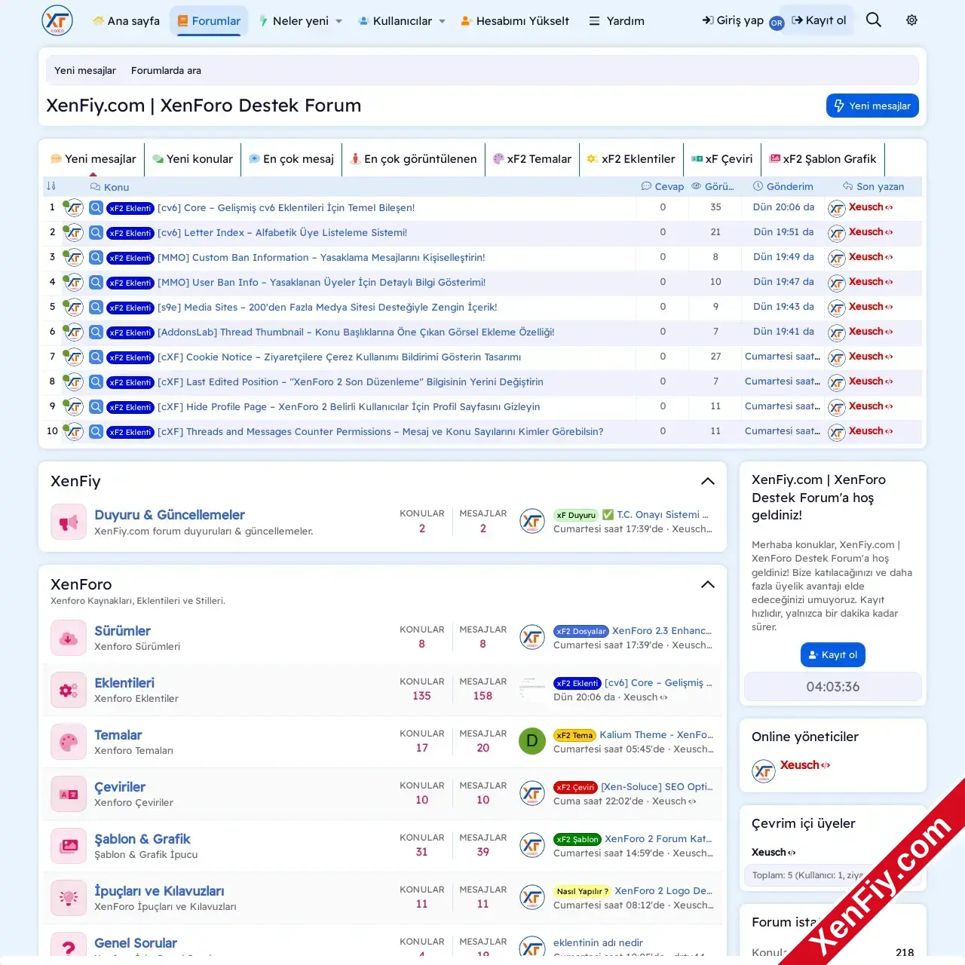965x965 pixels.
Task: Click the Temalar palette forum icon
Action: point(69,742)
